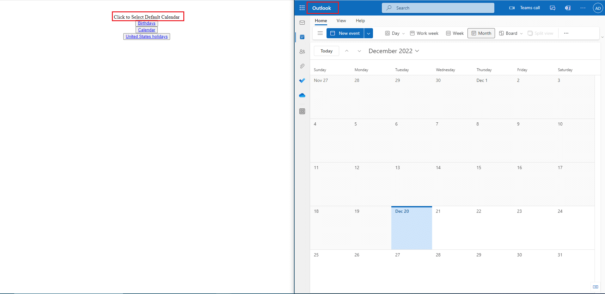Image resolution: width=605 pixels, height=294 pixels.
Task: Open toolbar more options ellipsis
Action: coord(566,33)
